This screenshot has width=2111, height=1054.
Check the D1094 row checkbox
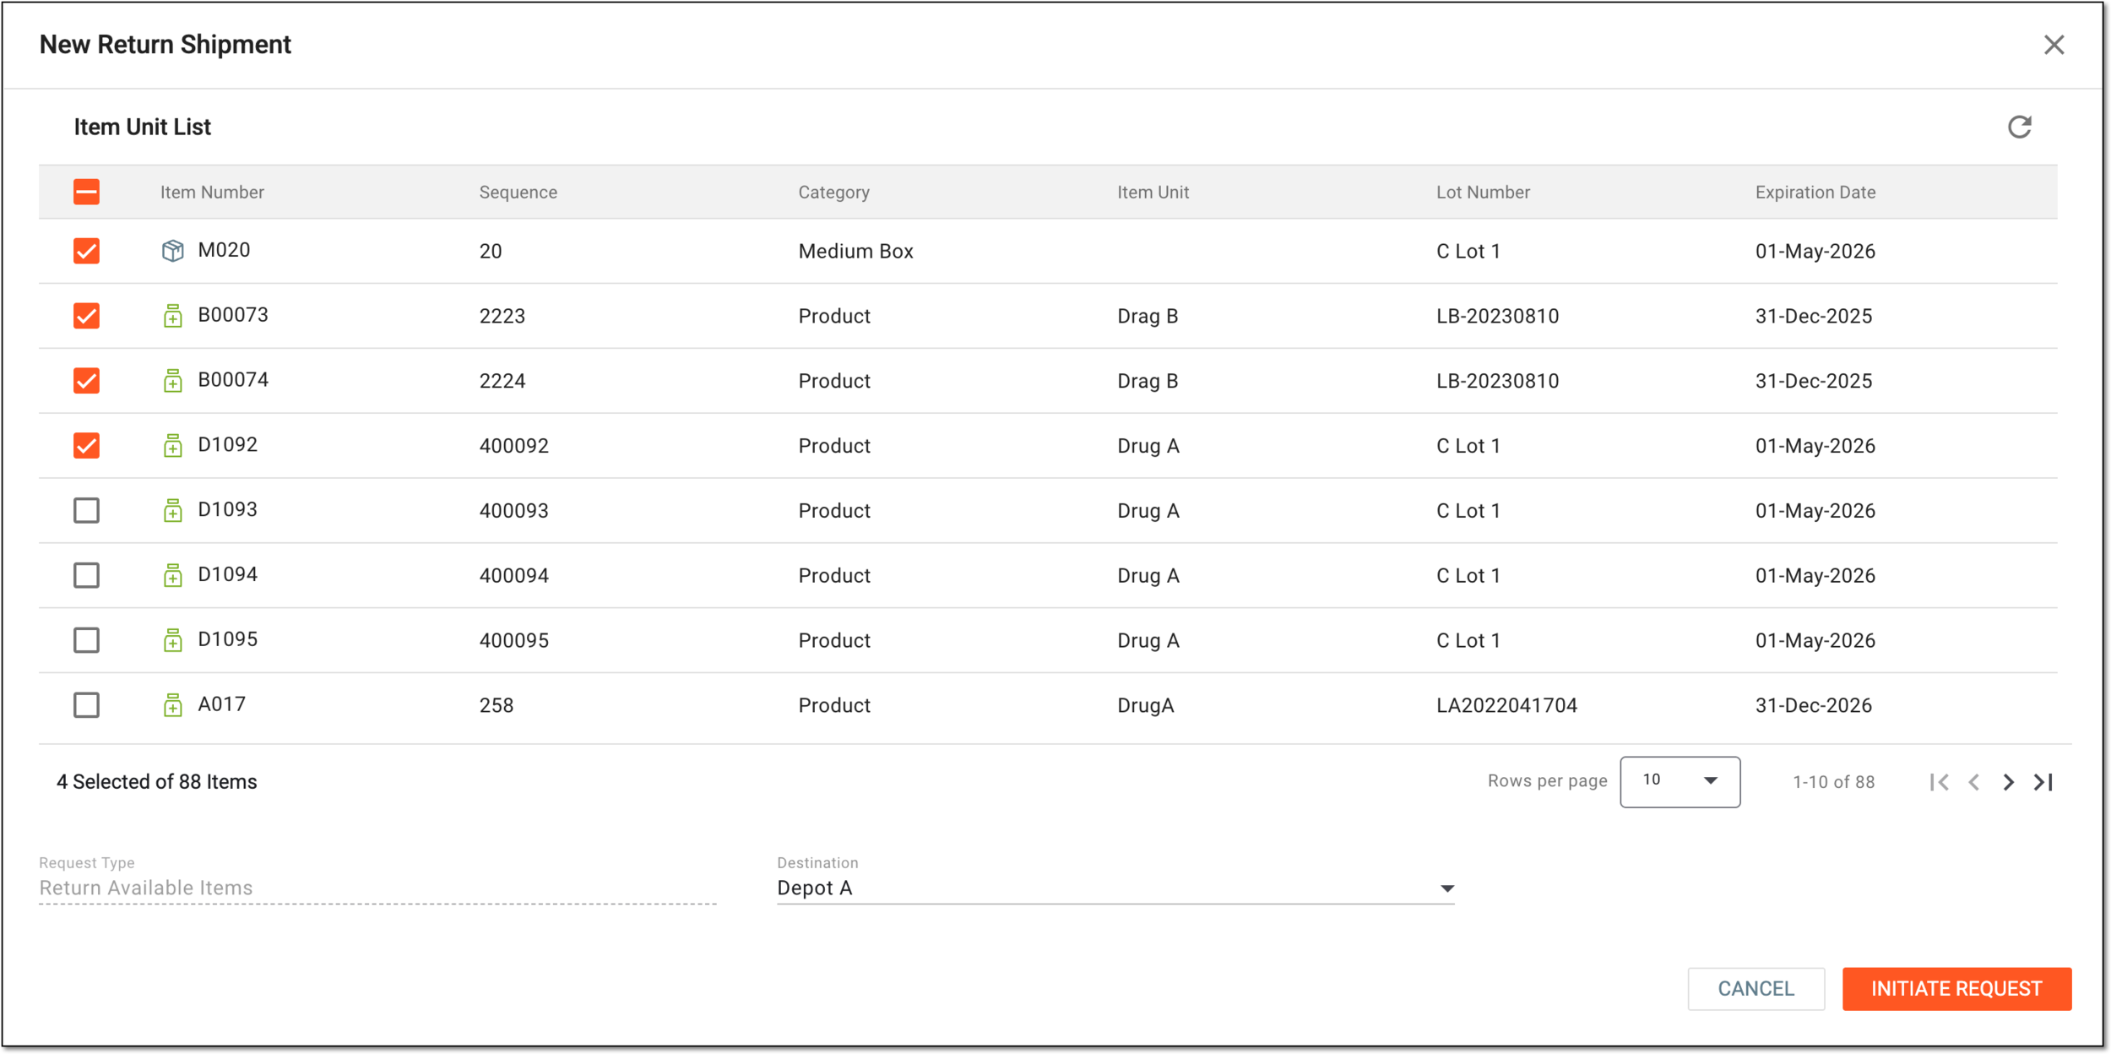click(x=86, y=575)
